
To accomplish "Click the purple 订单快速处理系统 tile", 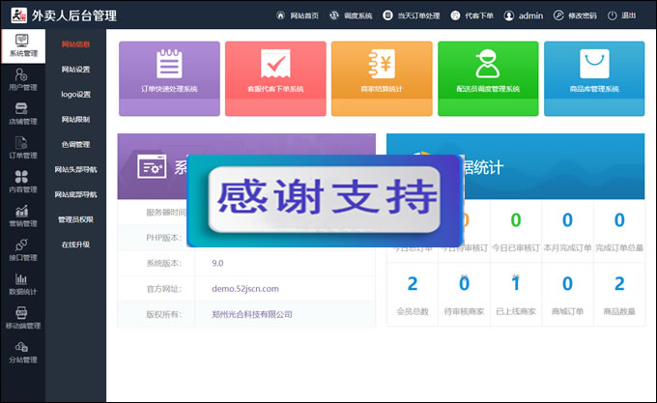I will [x=162, y=70].
